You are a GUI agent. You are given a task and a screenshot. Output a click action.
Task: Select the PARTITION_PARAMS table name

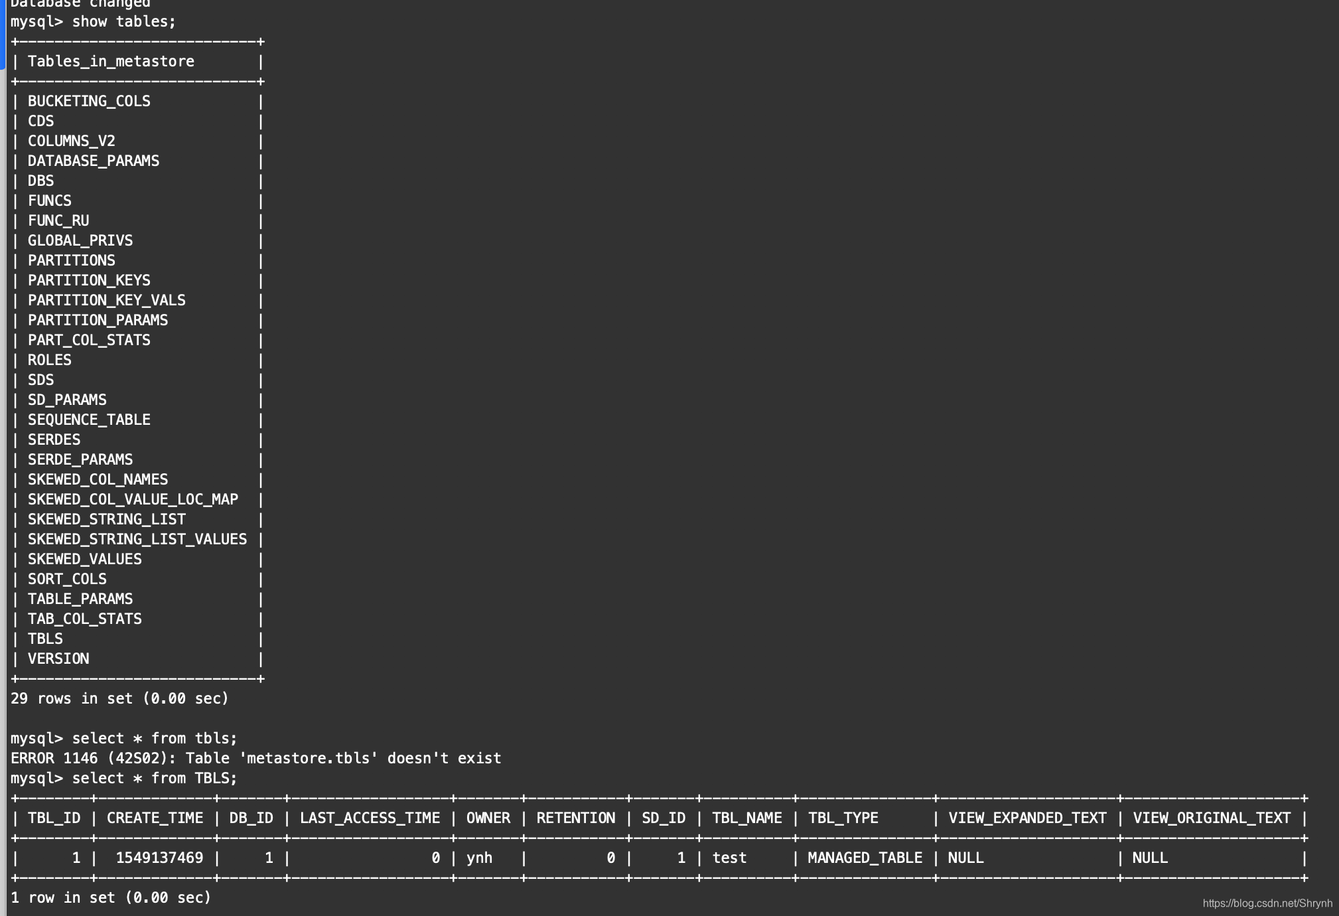98,320
